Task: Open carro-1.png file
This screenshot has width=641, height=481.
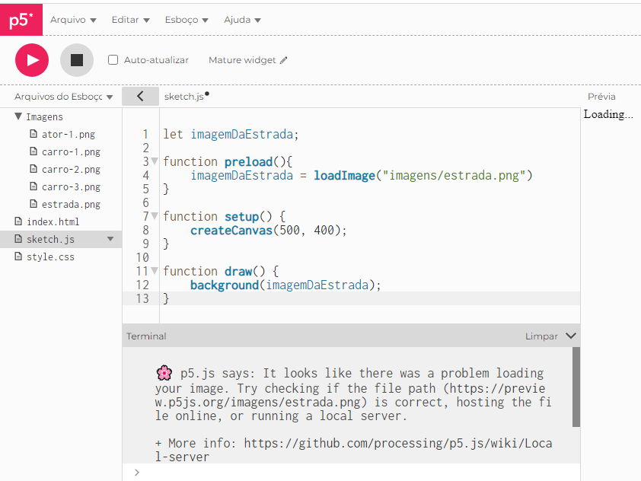Action: [x=71, y=151]
